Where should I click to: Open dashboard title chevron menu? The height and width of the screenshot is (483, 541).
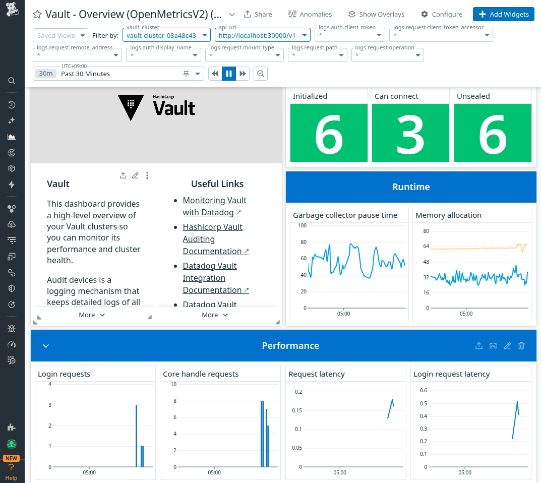pos(232,15)
